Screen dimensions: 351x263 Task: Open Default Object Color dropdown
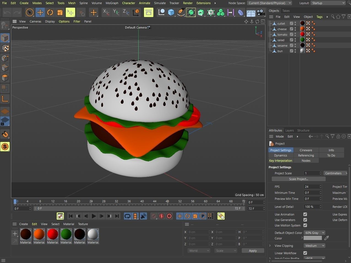click(314, 233)
